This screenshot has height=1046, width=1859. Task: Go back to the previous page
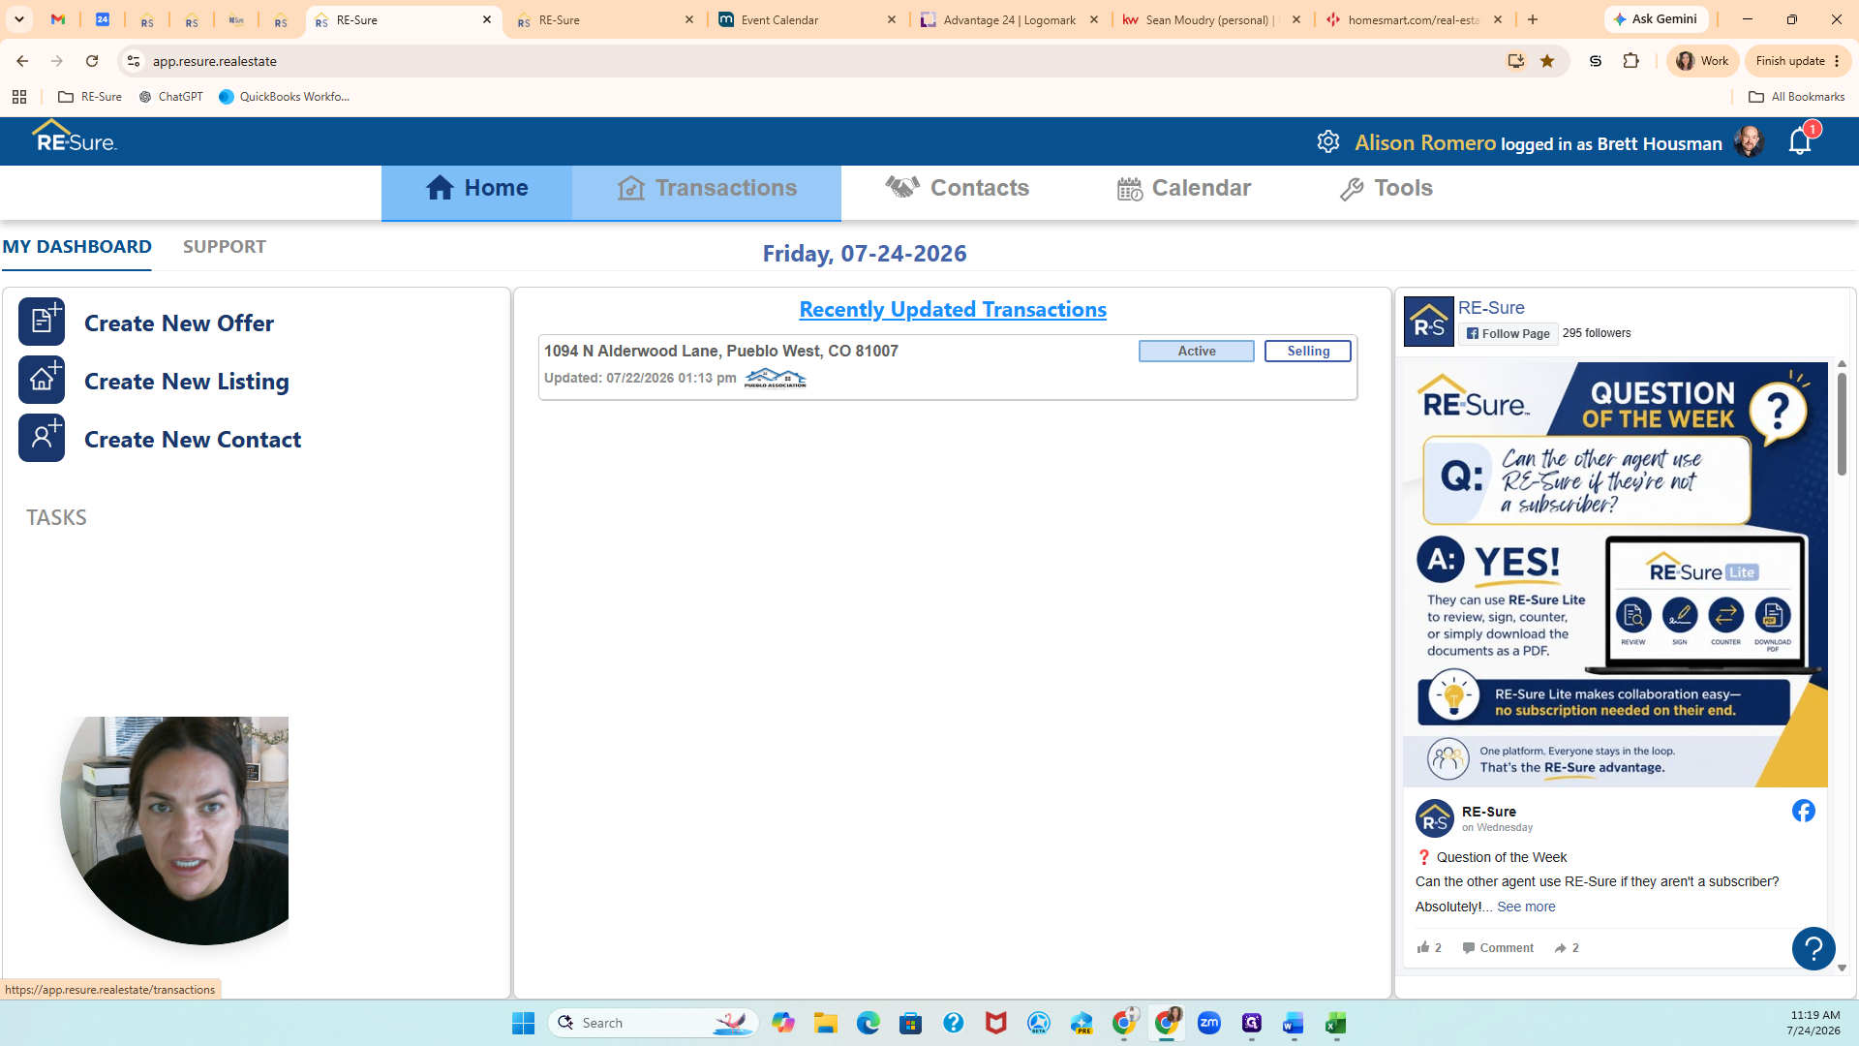coord(22,61)
